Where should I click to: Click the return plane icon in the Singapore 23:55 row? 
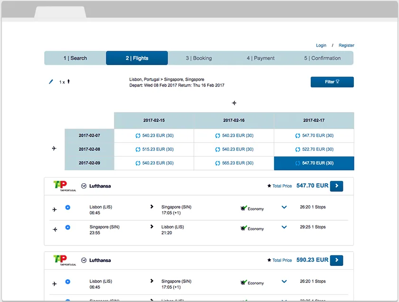click(55, 229)
